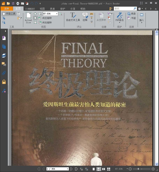Click the Link (线条) tool
The width and height of the screenshot is (159, 172).
(132, 14)
